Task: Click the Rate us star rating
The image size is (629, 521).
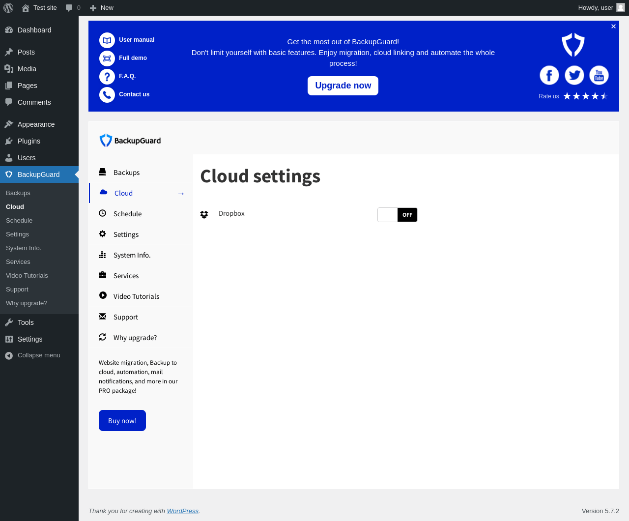Action: (586, 96)
